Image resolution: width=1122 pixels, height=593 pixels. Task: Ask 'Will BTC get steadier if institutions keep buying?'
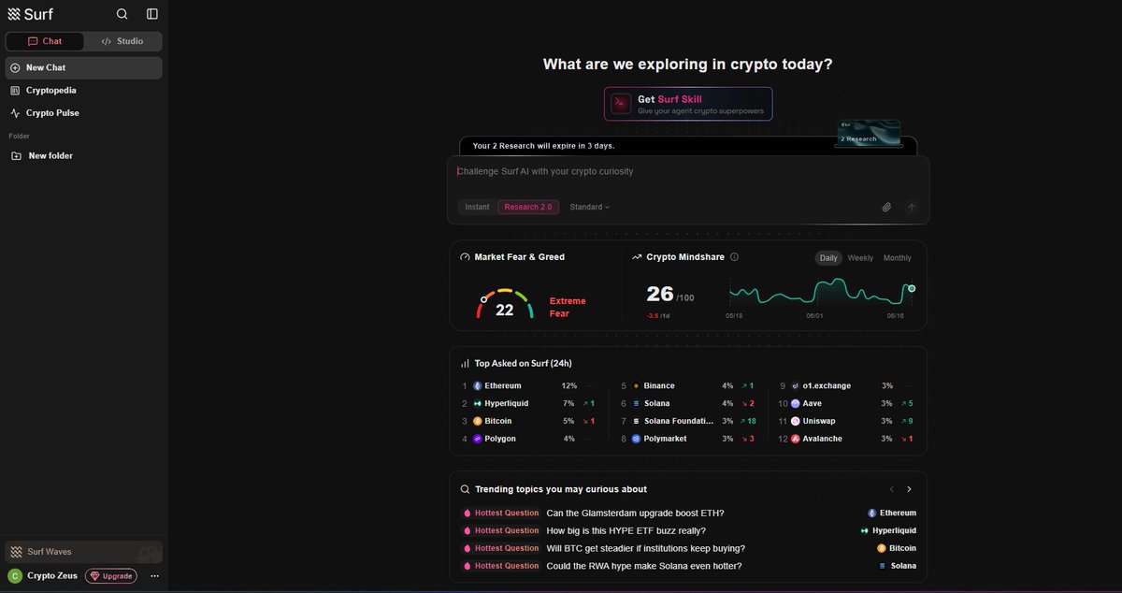click(646, 548)
